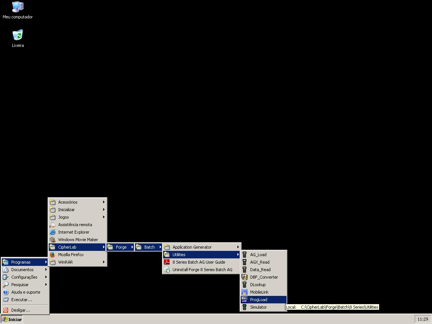Screen dimensions: 432x324
Task: Click the Internet Explorer icon
Action: coord(52,232)
